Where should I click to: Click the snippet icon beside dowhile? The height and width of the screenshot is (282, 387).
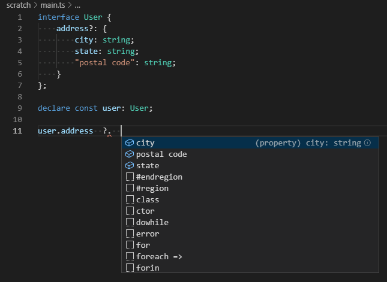(130, 222)
